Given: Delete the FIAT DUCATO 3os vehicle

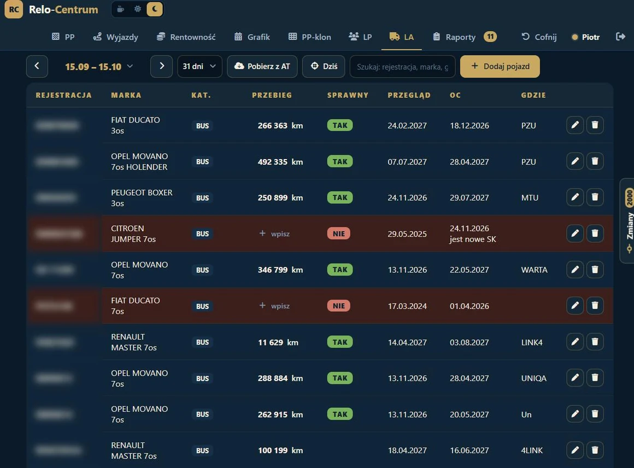Looking at the screenshot, I should click(x=595, y=125).
